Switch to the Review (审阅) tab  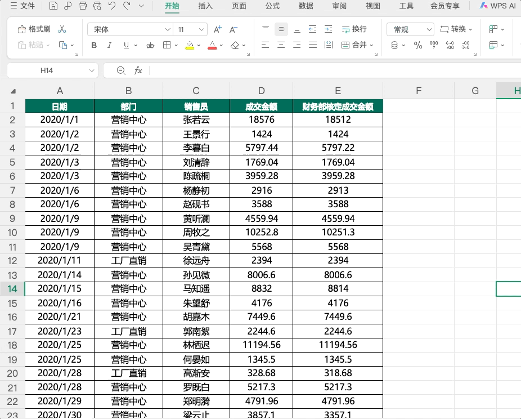[339, 6]
